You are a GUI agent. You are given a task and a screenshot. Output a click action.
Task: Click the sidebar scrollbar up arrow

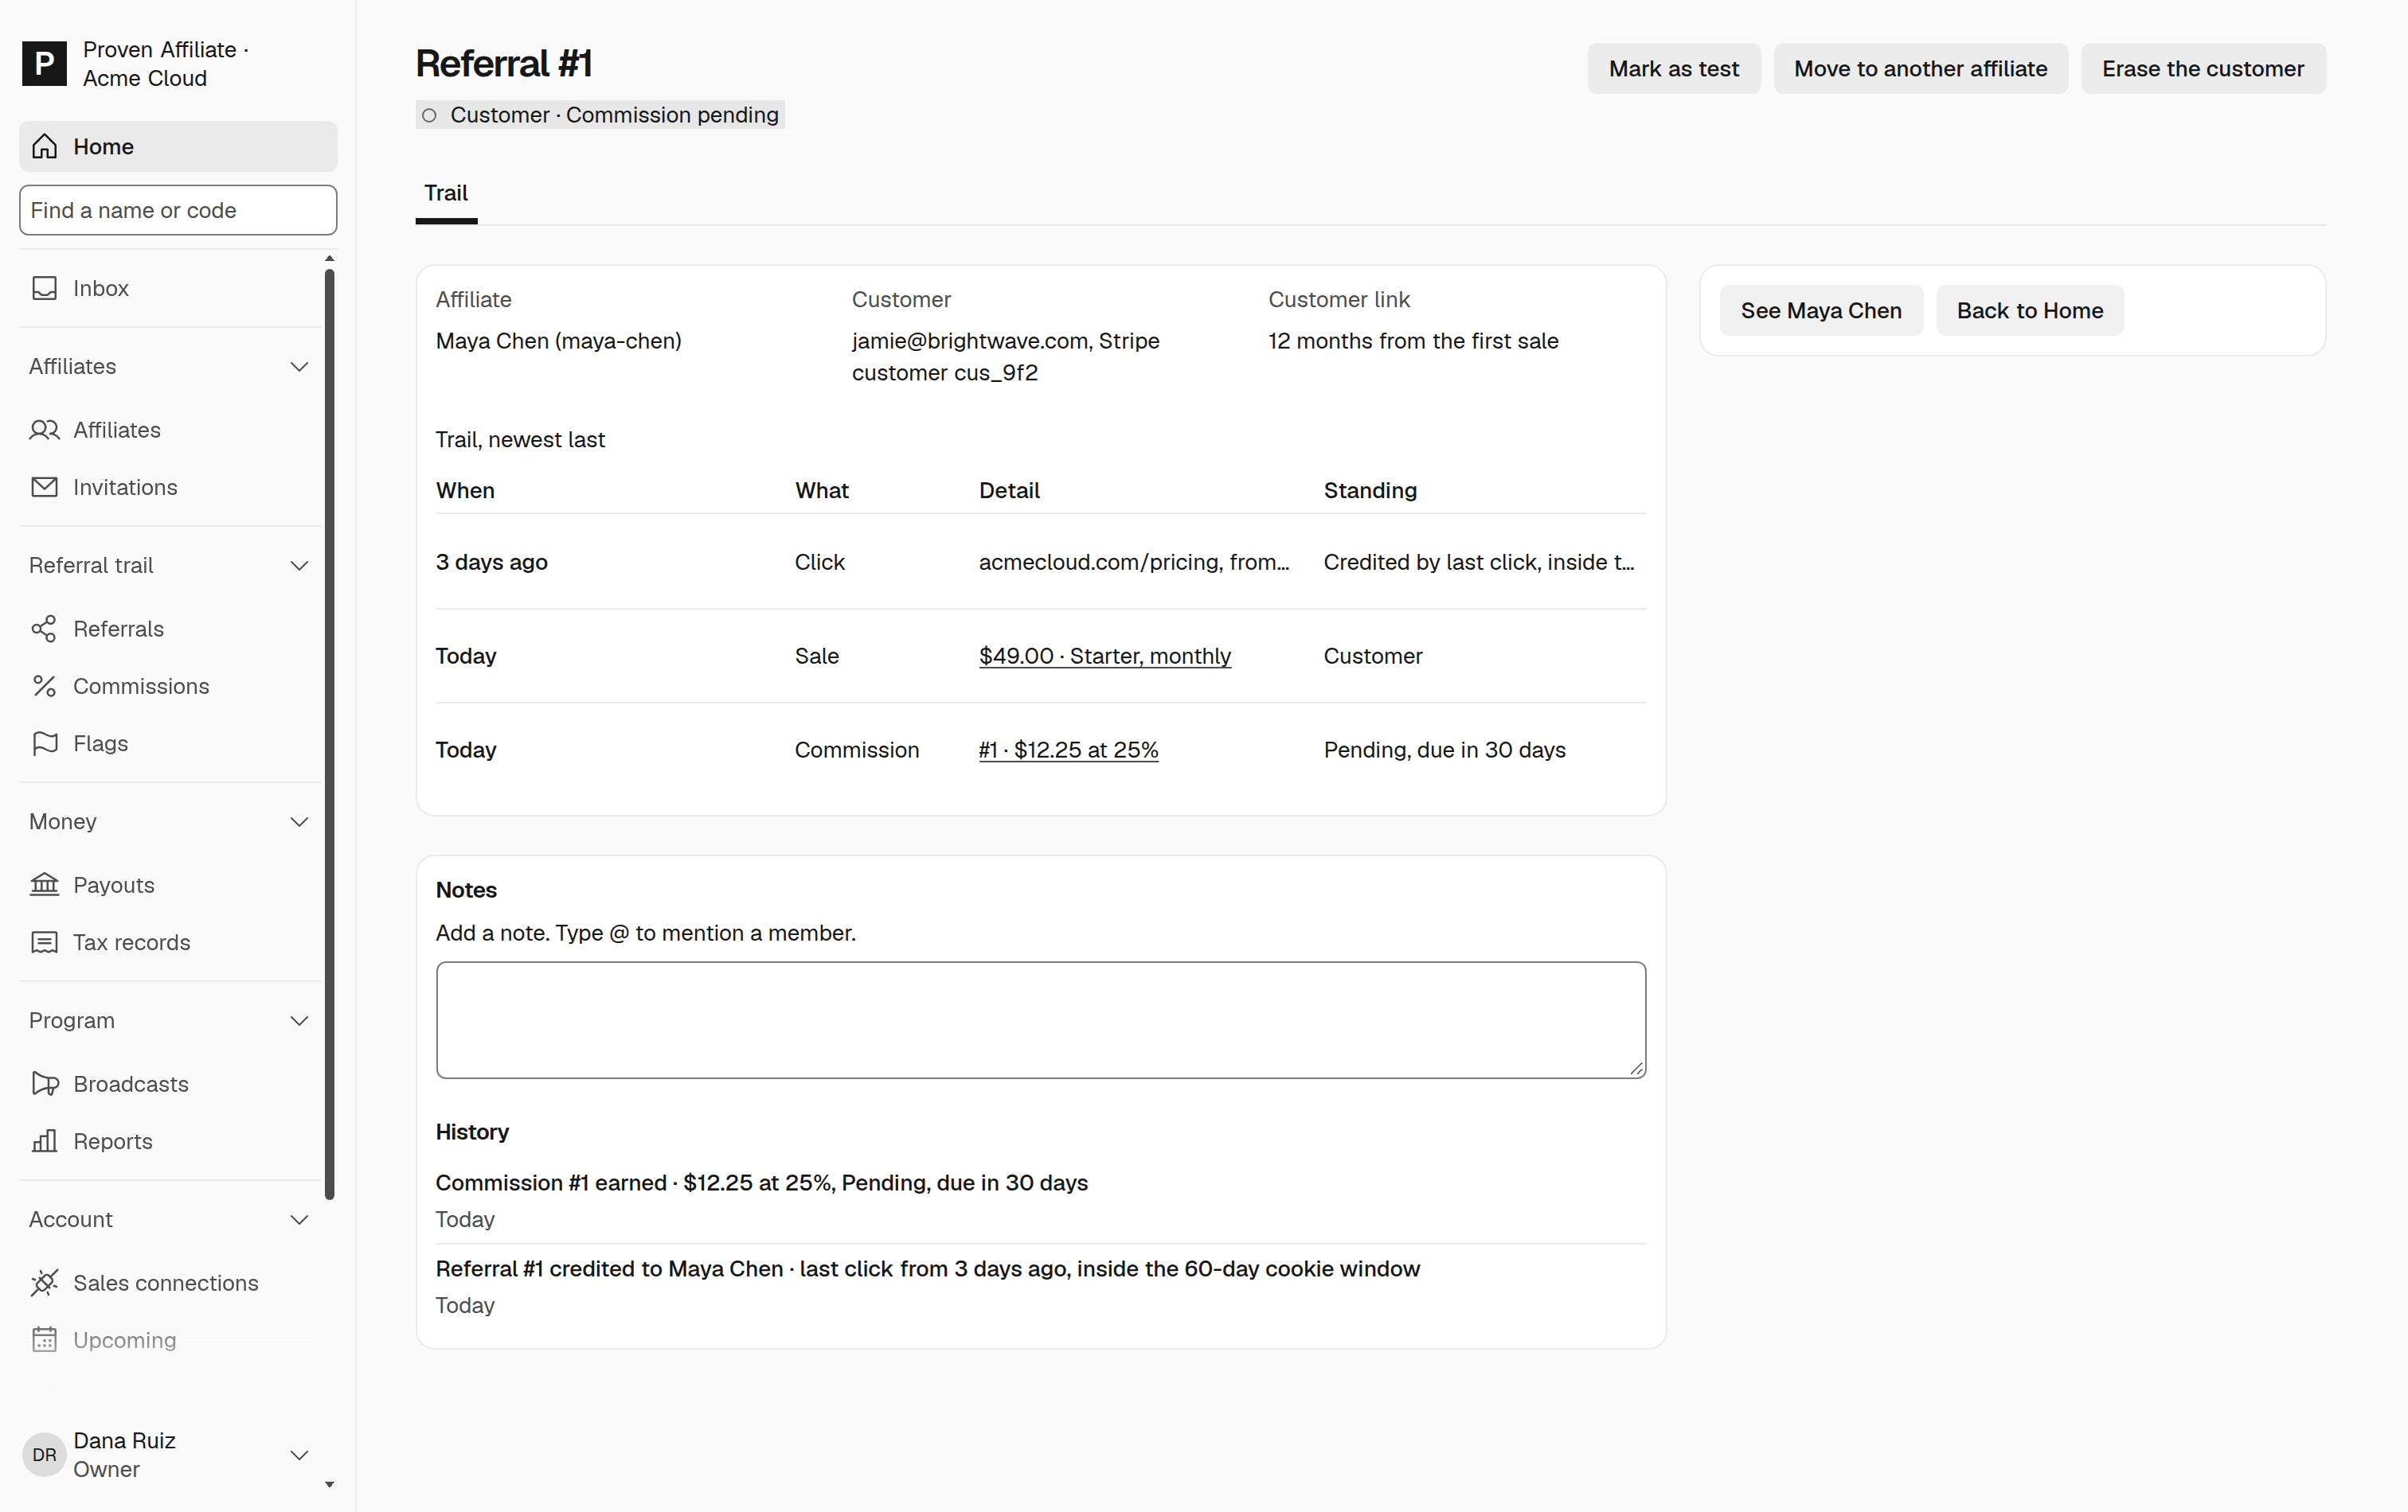click(x=329, y=259)
